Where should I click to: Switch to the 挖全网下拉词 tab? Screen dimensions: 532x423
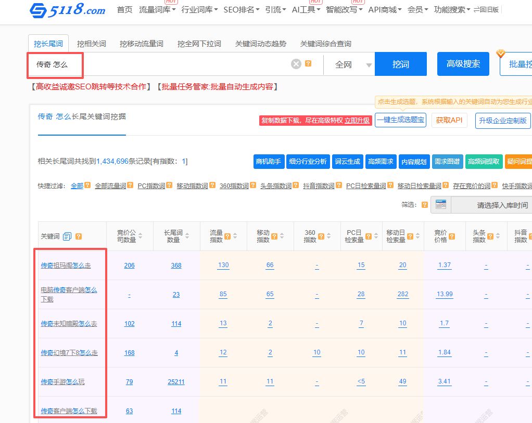coord(199,44)
